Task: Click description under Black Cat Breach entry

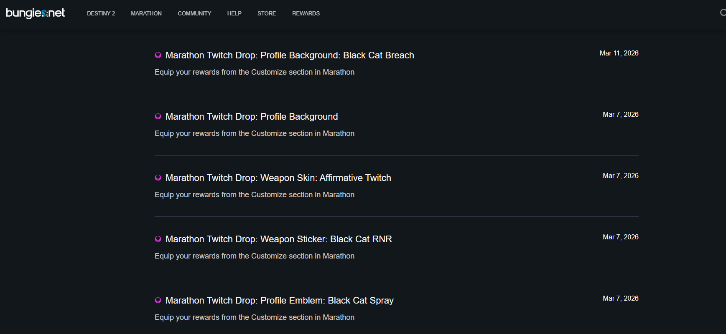Action: 255,72
